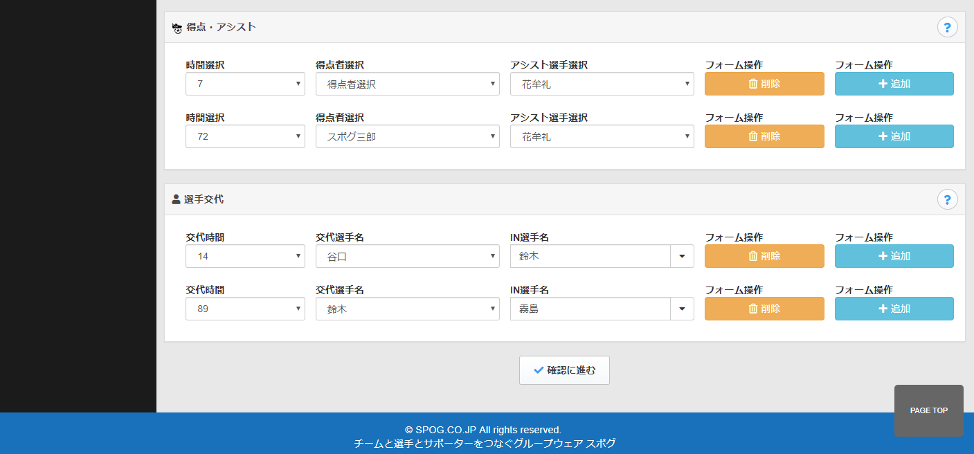Delete the substitution row at time 89
The image size is (974, 454).
click(x=764, y=309)
